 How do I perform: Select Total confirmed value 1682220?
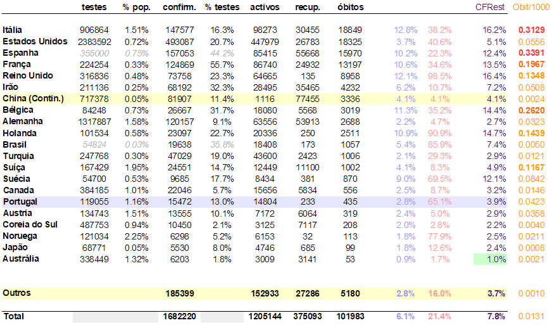tap(180, 316)
